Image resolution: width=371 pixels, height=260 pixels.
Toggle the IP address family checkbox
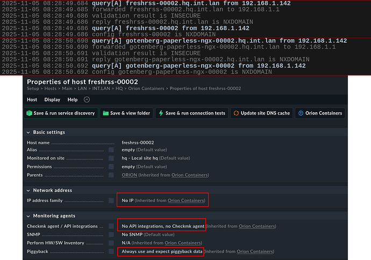coord(111,201)
